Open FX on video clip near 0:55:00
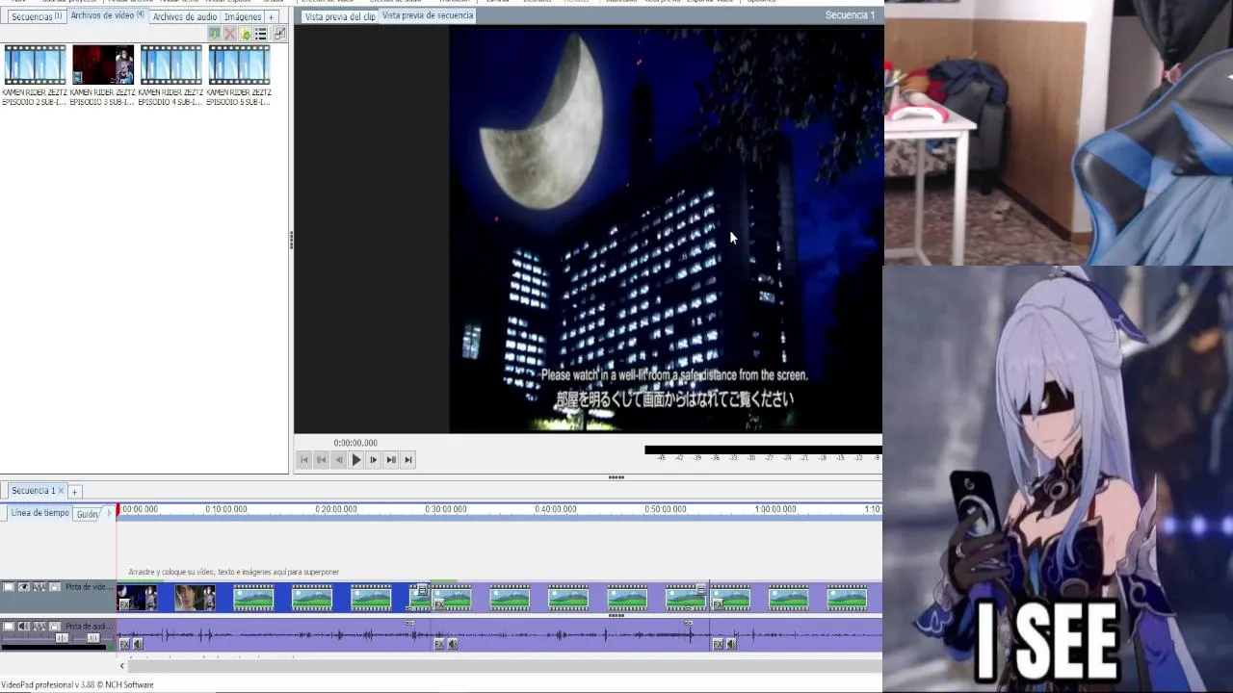 (718, 604)
